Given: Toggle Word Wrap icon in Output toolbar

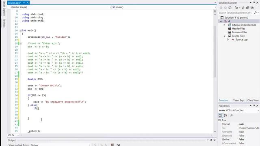Looking at the screenshot, I should (x=118, y=145).
